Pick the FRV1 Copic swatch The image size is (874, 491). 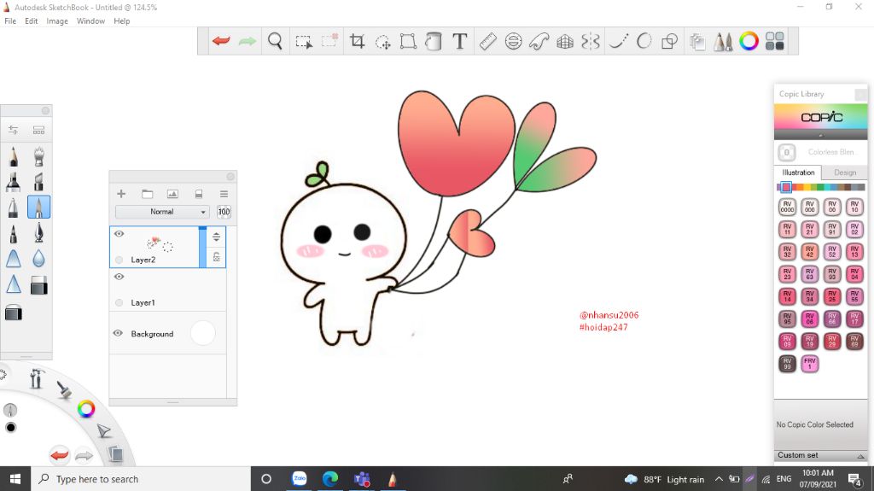pyautogui.click(x=809, y=363)
